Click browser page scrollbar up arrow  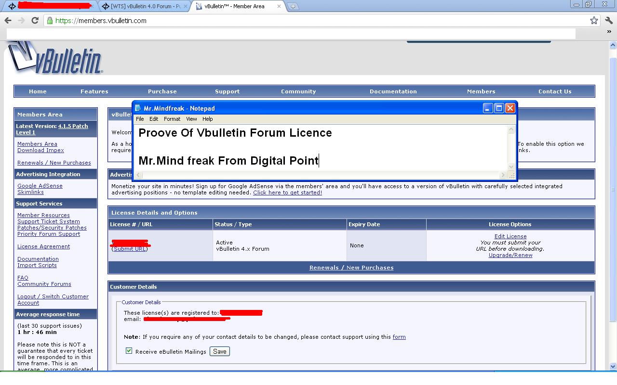pos(613,45)
